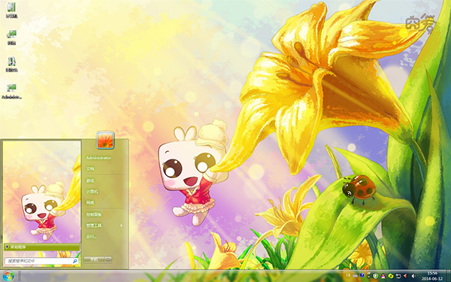Open 游戏 (Games) in Start menu

coord(90,180)
